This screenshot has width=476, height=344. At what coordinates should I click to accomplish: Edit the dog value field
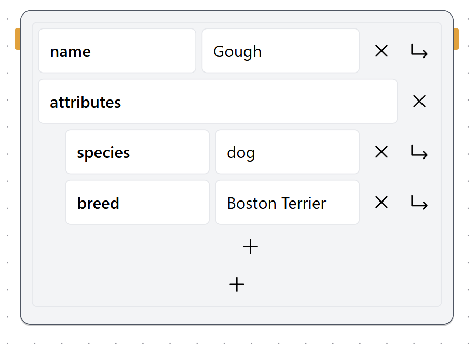pyautogui.click(x=287, y=152)
